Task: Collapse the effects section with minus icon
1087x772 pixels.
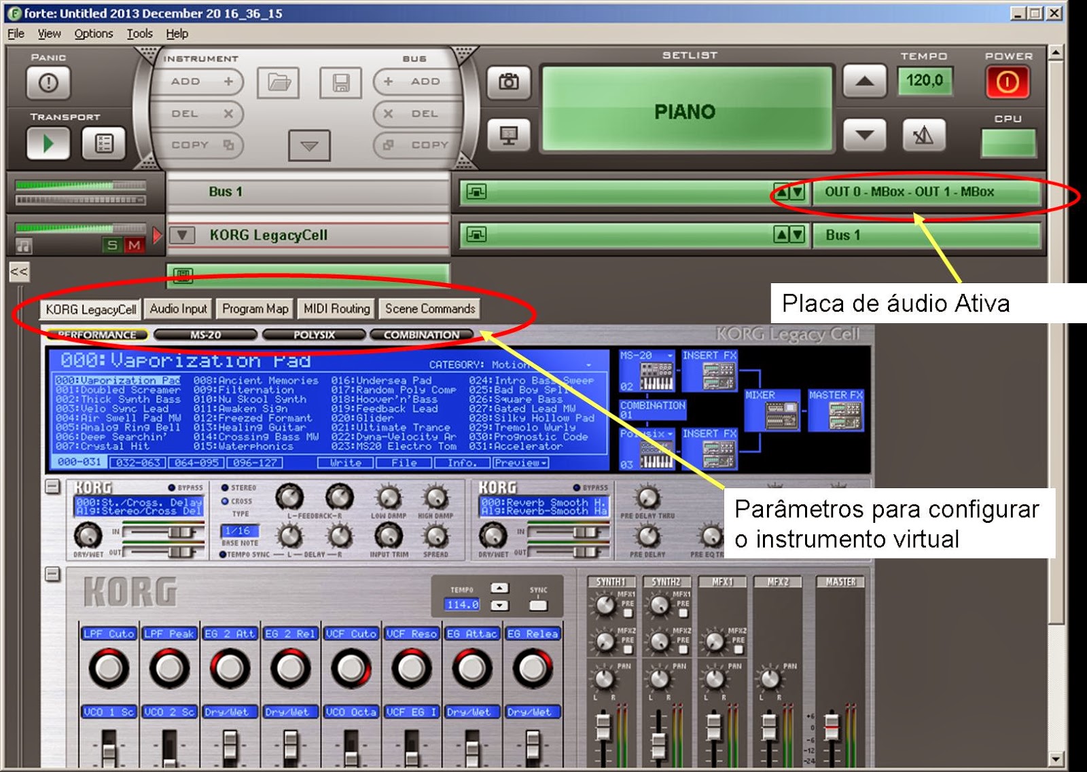Action: 53,487
